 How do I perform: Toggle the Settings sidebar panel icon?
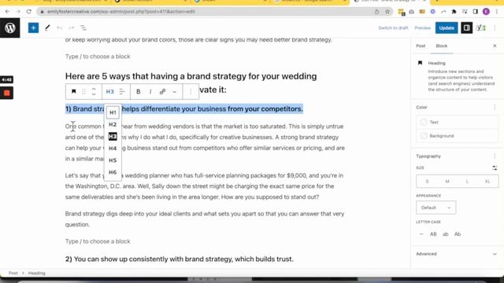coord(467,28)
